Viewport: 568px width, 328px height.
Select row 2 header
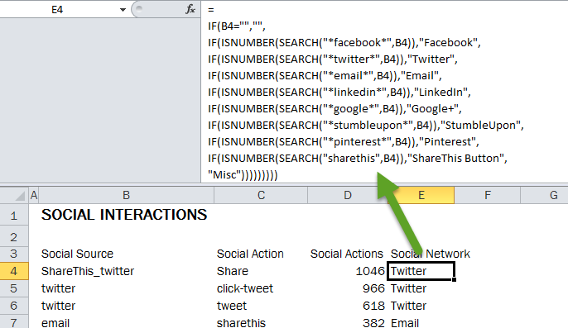tap(14, 237)
